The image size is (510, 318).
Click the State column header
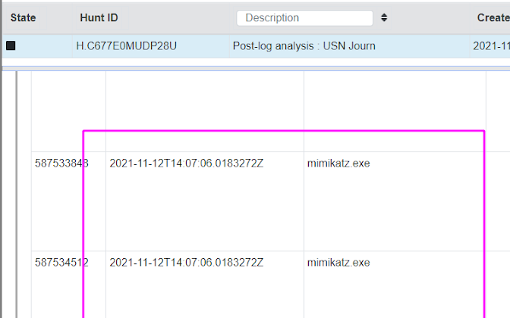point(23,17)
